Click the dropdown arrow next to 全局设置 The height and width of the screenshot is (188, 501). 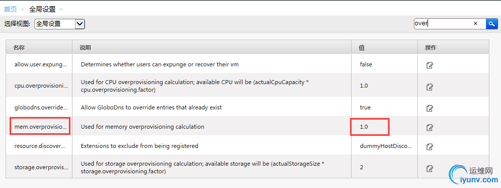tap(80, 24)
